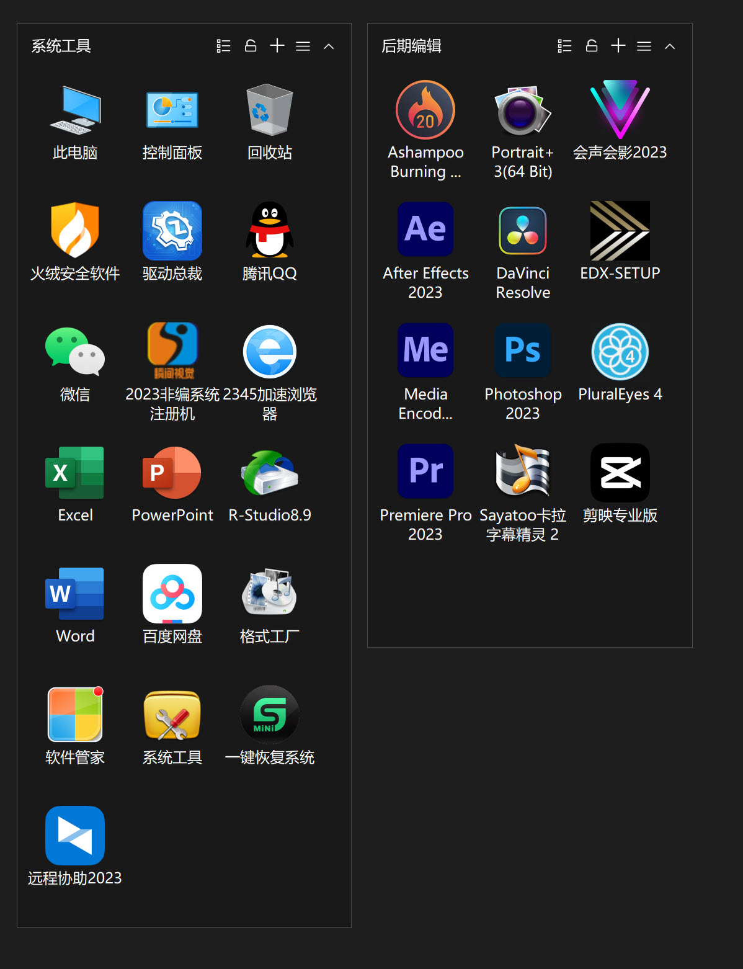The image size is (743, 969).
Task: Open hamburger menu of 系统工具 panel
Action: tap(303, 46)
